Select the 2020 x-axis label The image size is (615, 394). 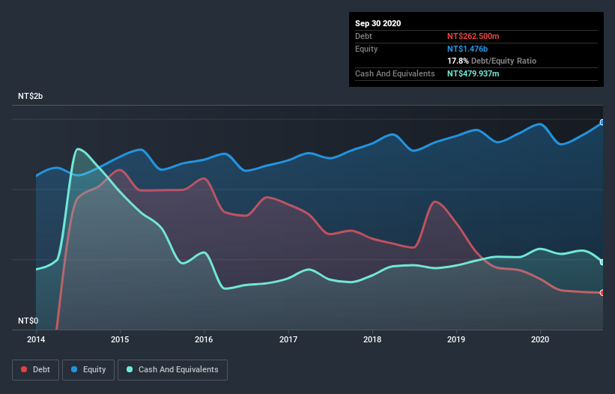[x=540, y=339]
